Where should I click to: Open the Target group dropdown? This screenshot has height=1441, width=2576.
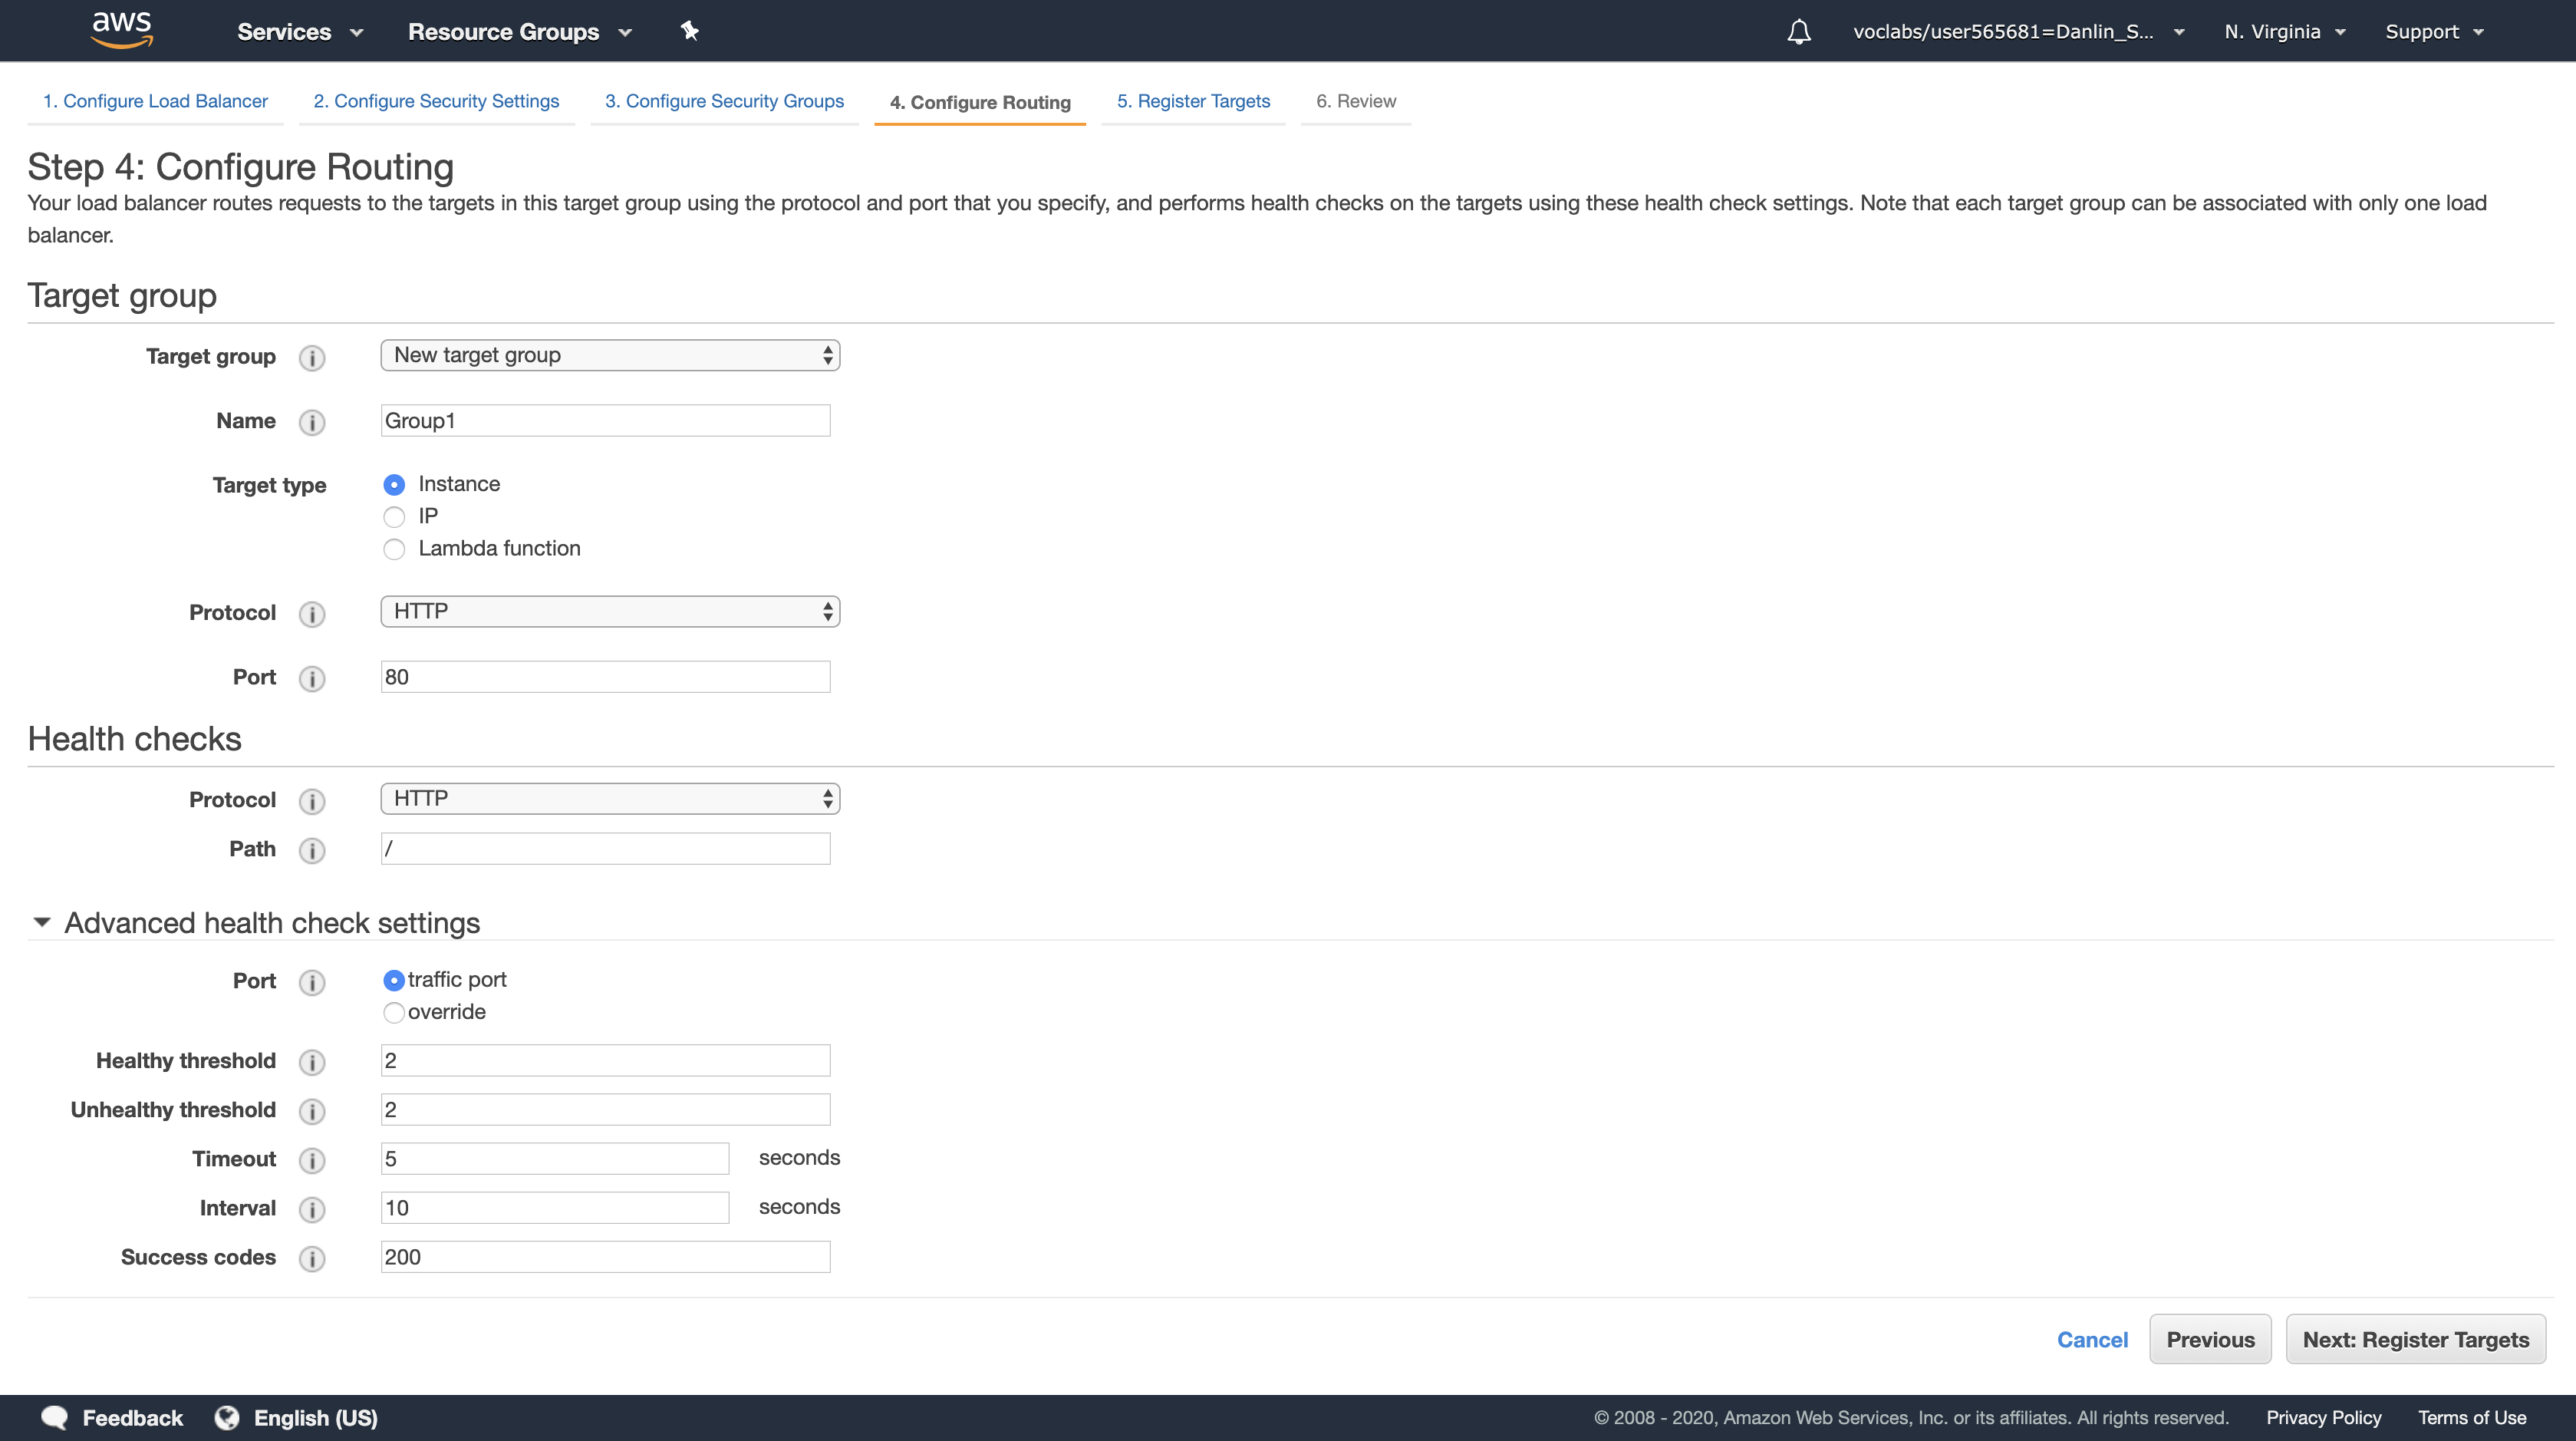609,355
